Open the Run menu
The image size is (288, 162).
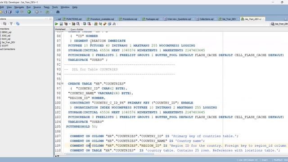click(x=29, y=7)
